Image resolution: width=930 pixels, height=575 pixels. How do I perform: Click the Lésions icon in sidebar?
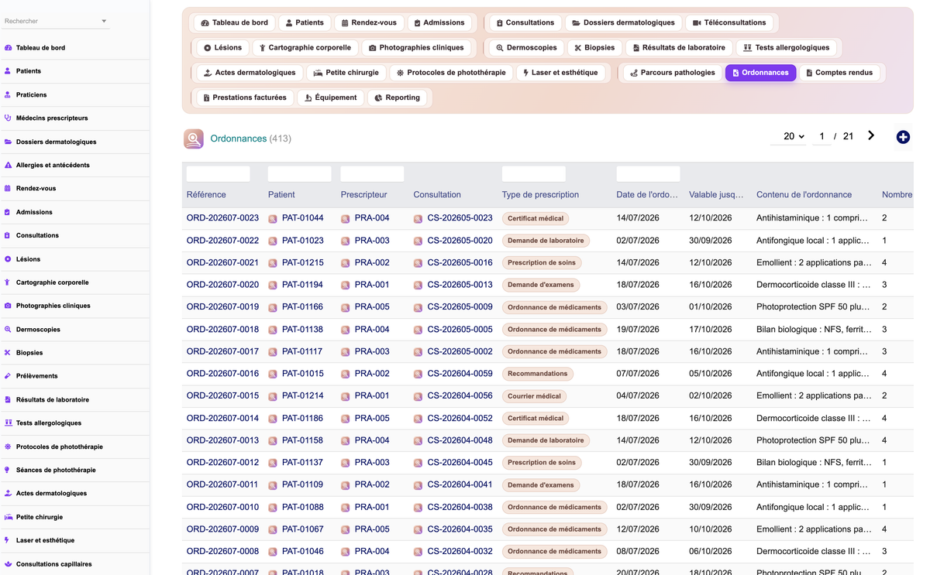pyautogui.click(x=8, y=259)
